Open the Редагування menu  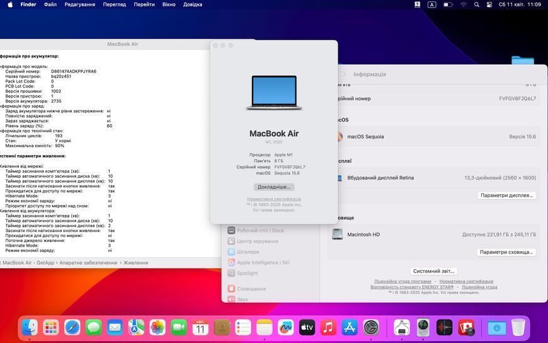(x=80, y=4)
